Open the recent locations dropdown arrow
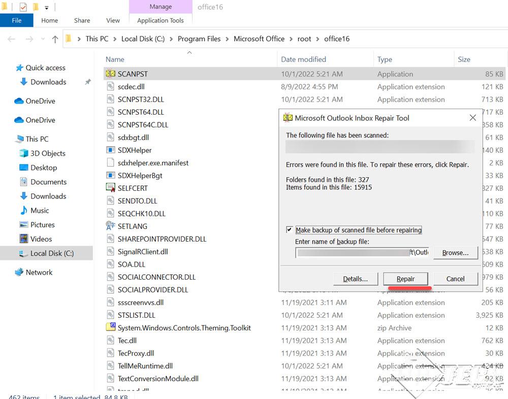The image size is (508, 399). pyautogui.click(x=43, y=39)
